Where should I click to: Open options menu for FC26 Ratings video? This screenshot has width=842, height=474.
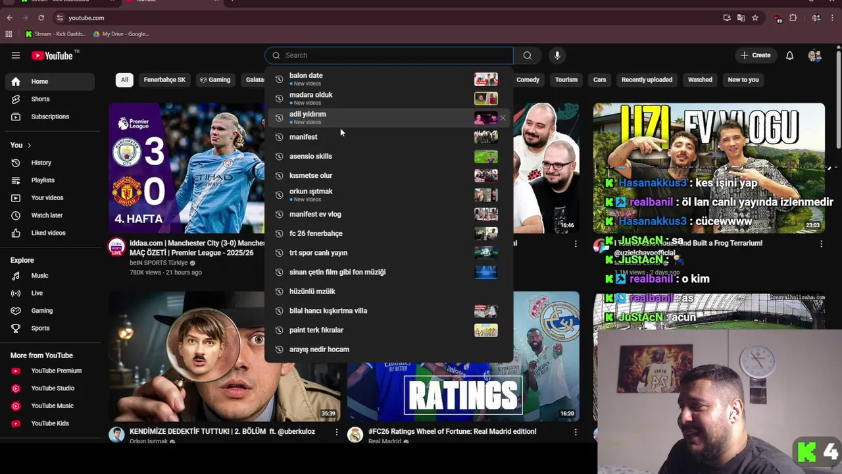(x=575, y=432)
